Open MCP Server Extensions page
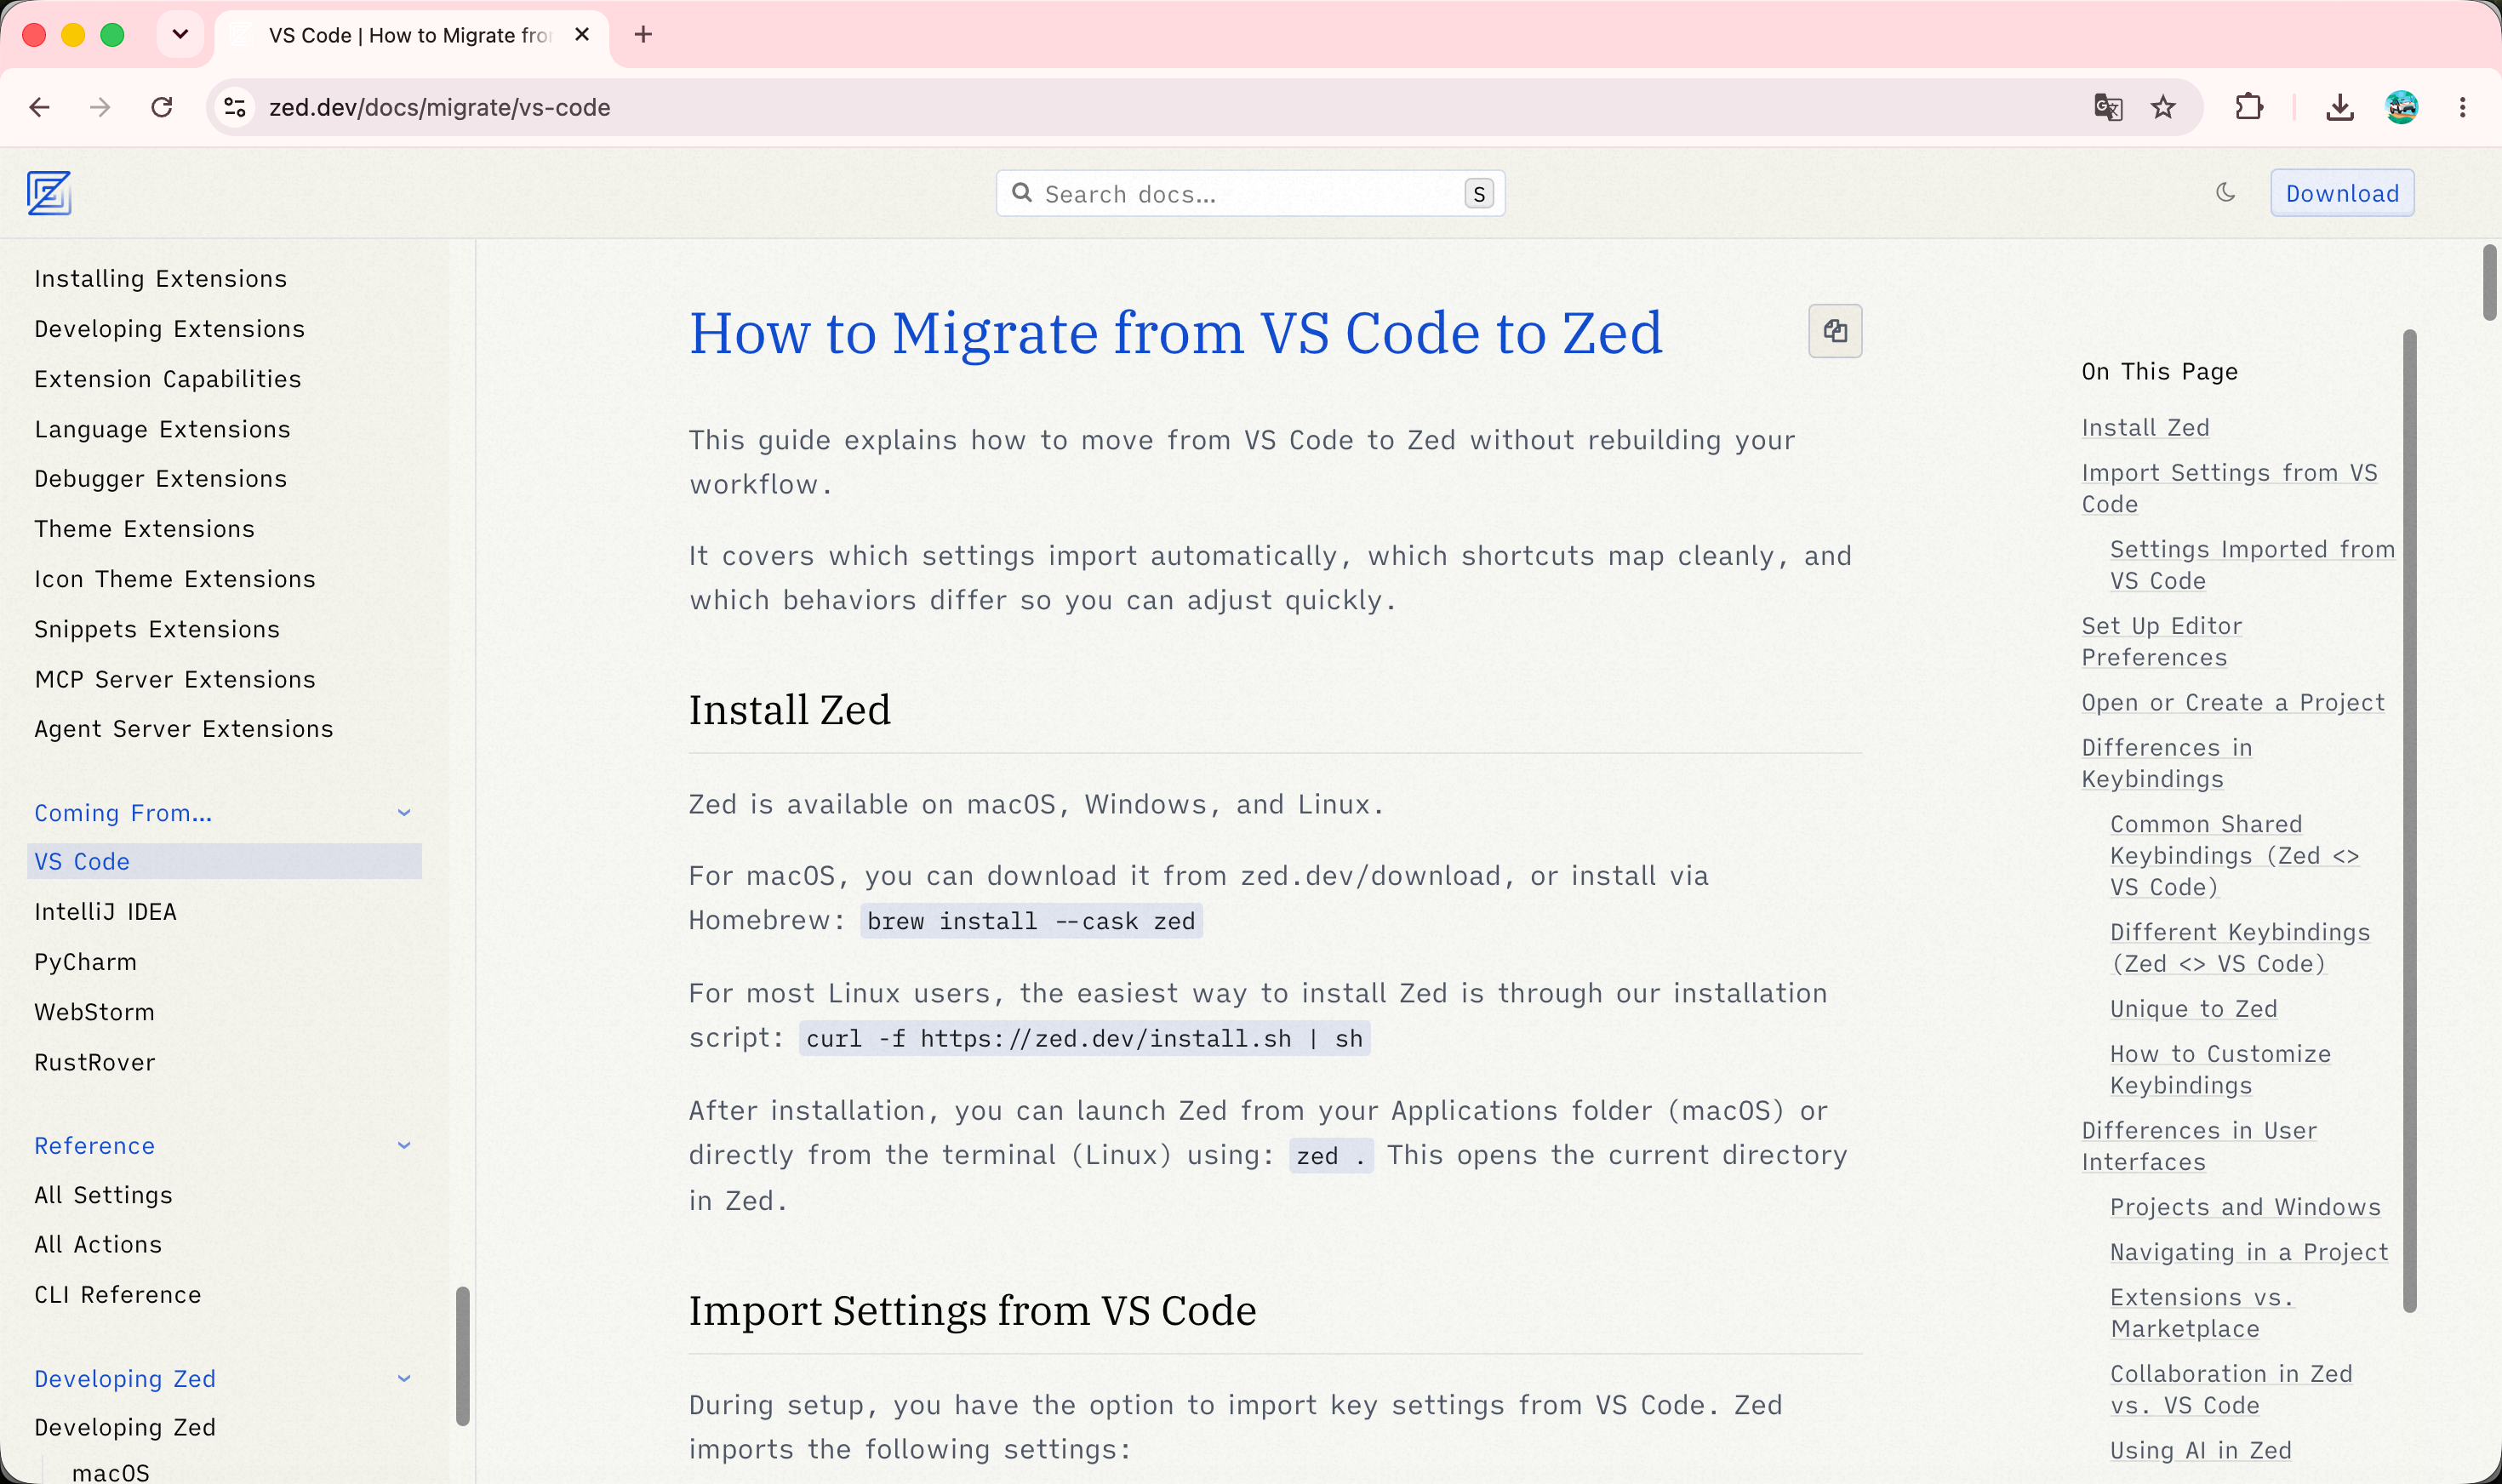Screen dimensions: 2502x1484 pos(174,679)
